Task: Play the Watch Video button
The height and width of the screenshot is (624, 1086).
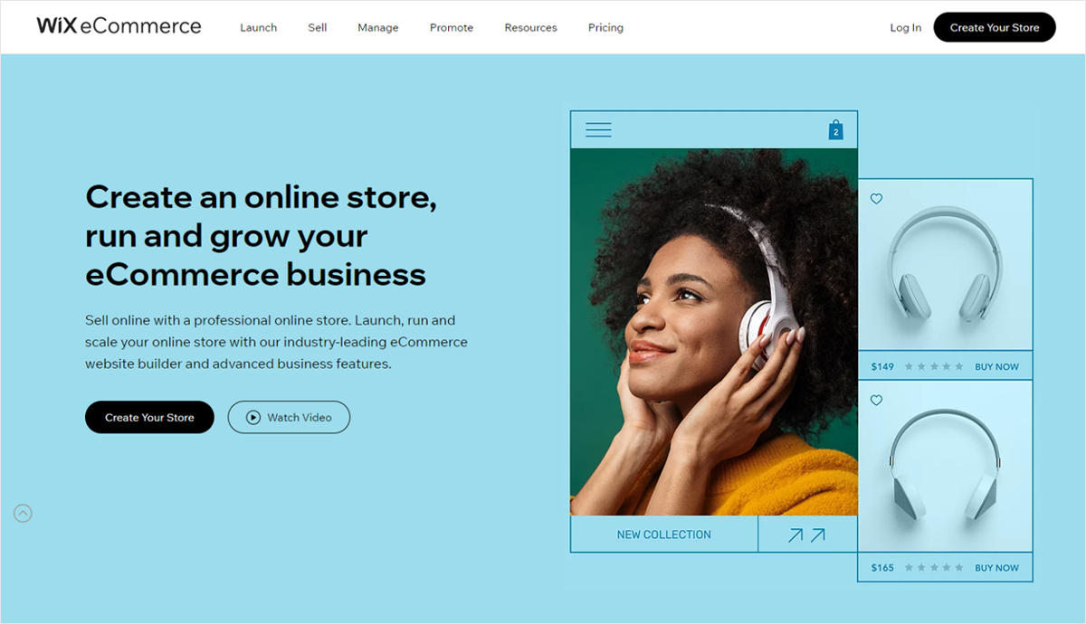Action: click(x=289, y=417)
